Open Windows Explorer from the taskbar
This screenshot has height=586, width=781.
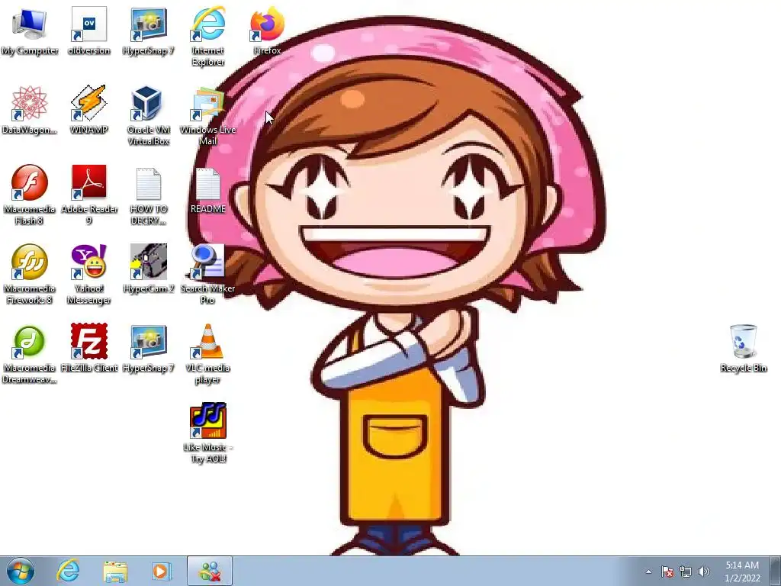(115, 571)
